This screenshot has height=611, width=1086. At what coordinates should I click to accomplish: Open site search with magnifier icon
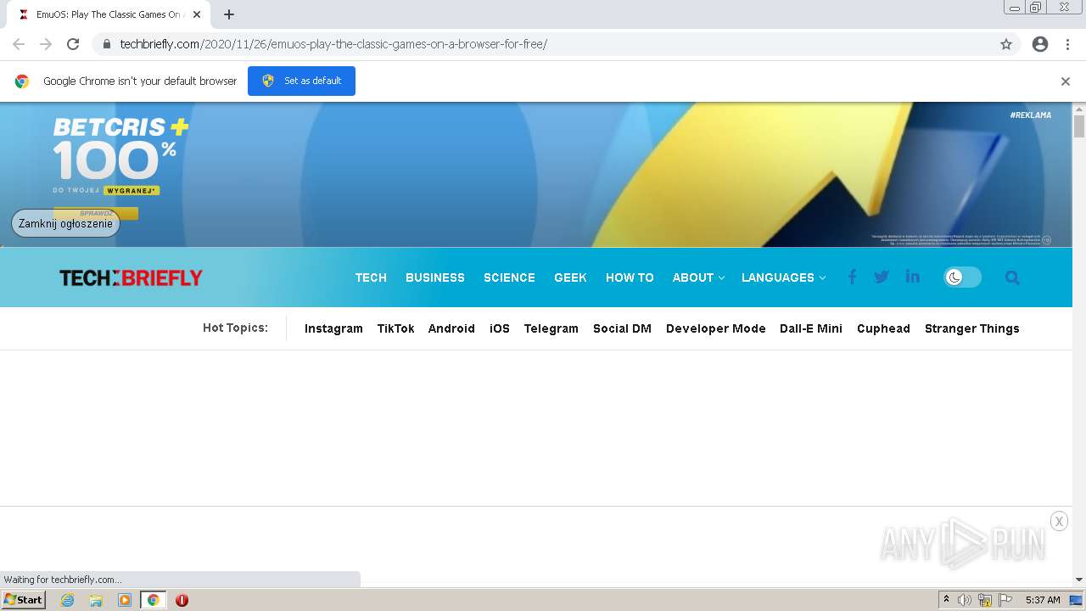point(1012,277)
